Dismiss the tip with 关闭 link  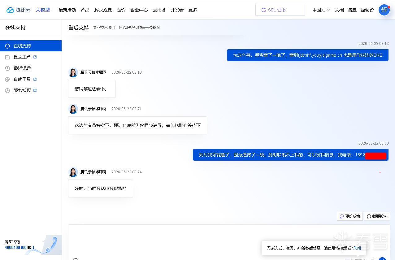click(x=357, y=248)
